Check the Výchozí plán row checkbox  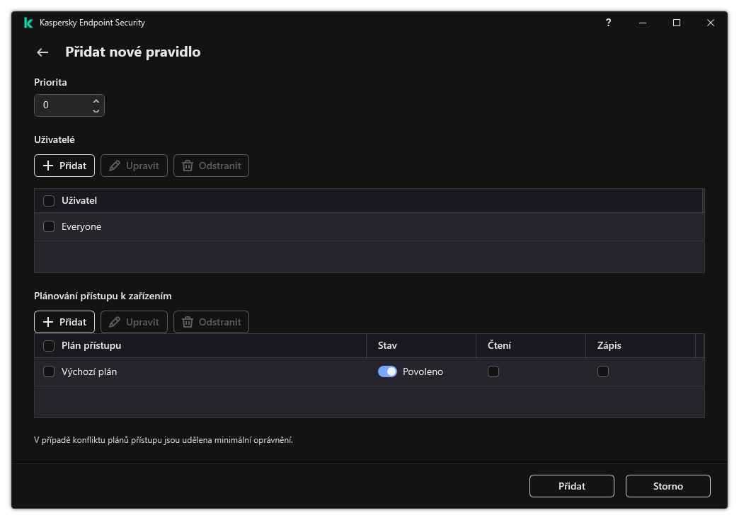click(49, 371)
